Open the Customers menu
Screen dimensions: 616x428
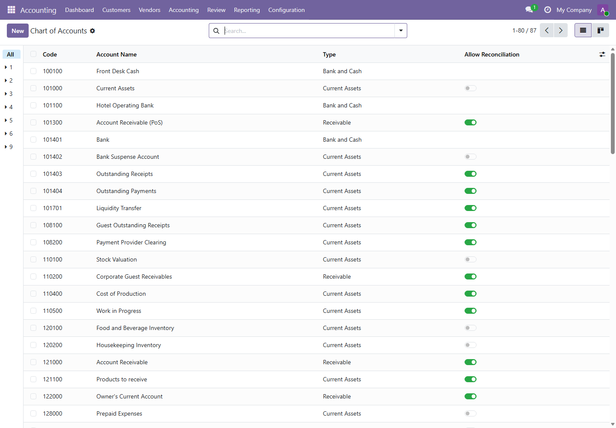coord(116,10)
